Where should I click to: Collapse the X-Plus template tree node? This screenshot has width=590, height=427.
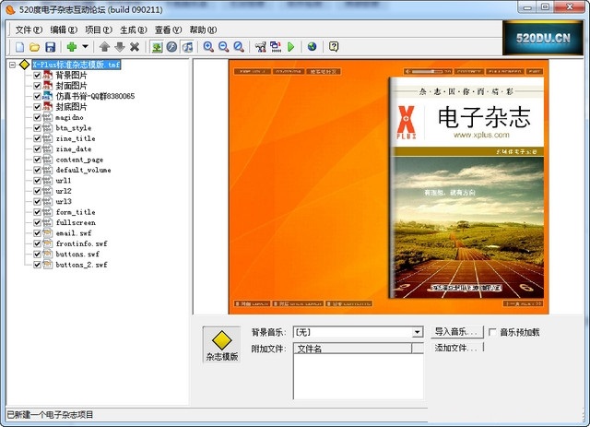[12, 65]
